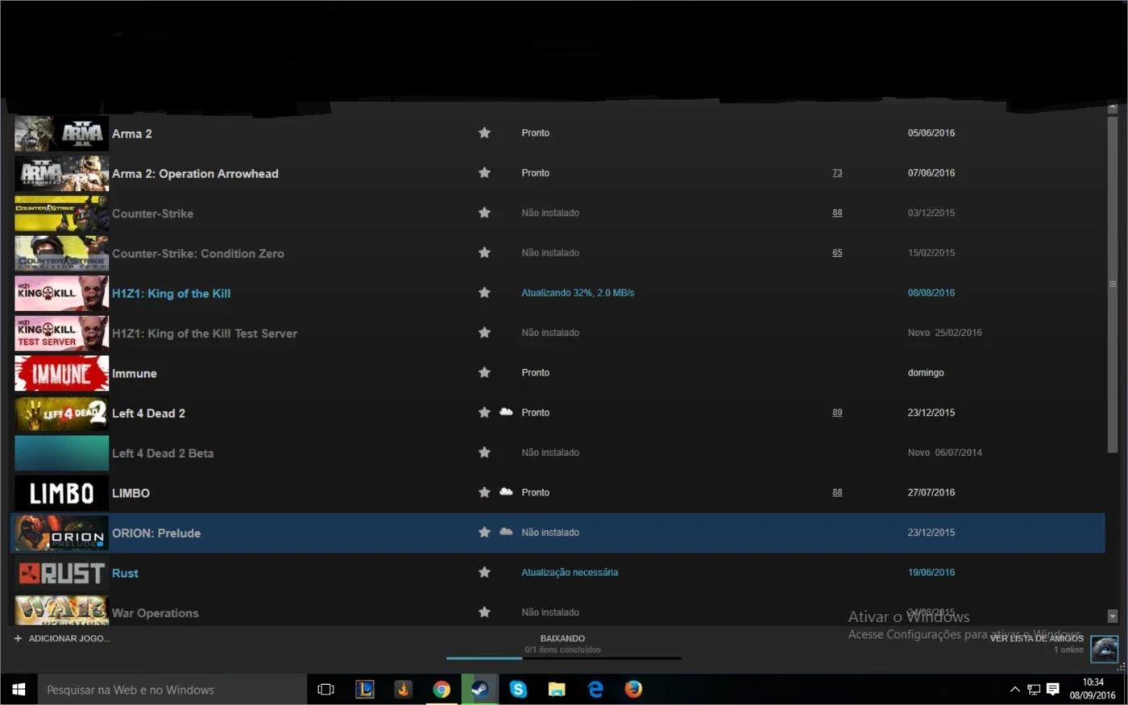Open League of Legends from the taskbar
The image size is (1128, 705).
[364, 689]
